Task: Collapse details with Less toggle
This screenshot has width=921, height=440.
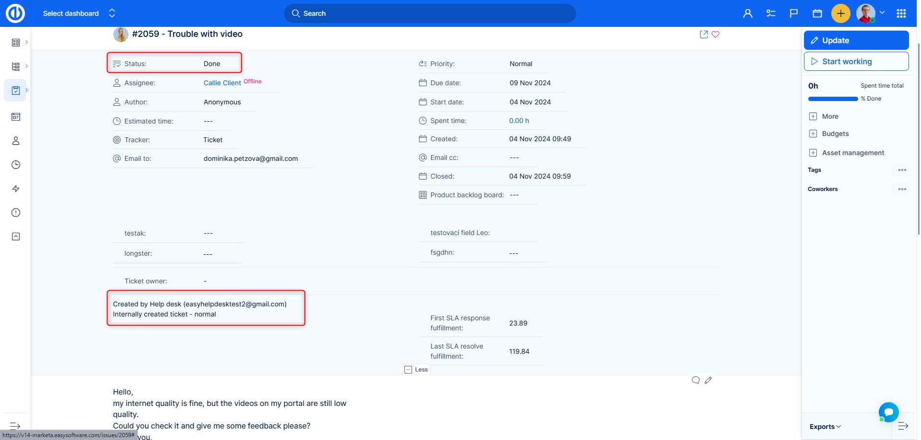Action: click(416, 370)
